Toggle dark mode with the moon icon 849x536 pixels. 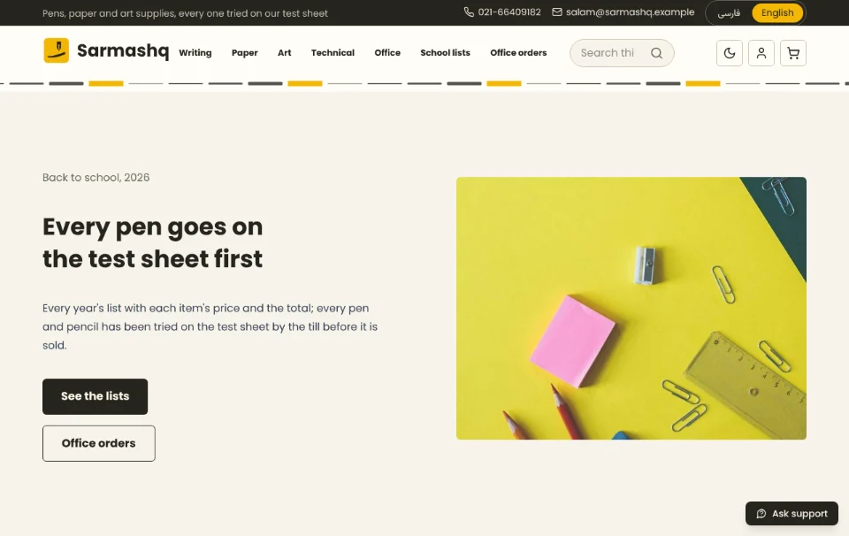click(730, 53)
